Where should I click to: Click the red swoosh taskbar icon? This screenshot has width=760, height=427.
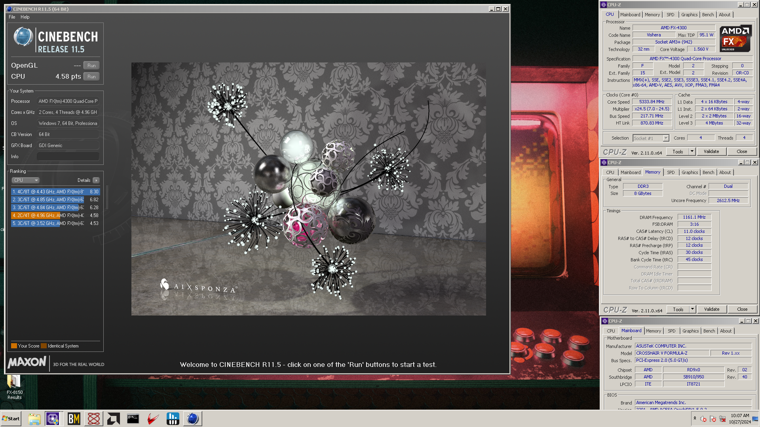(153, 419)
